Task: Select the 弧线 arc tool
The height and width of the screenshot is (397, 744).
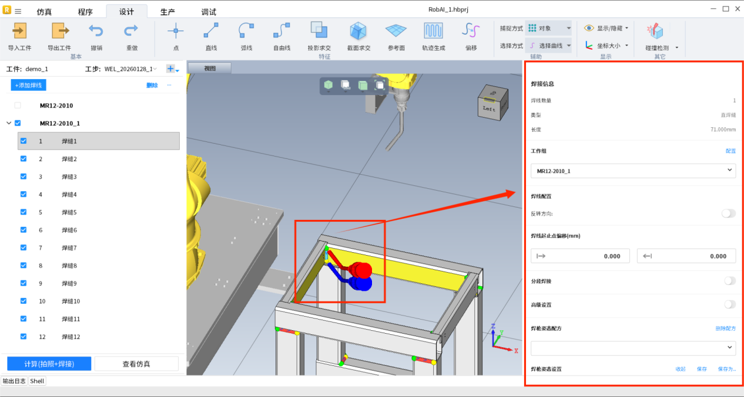Action: (246, 31)
